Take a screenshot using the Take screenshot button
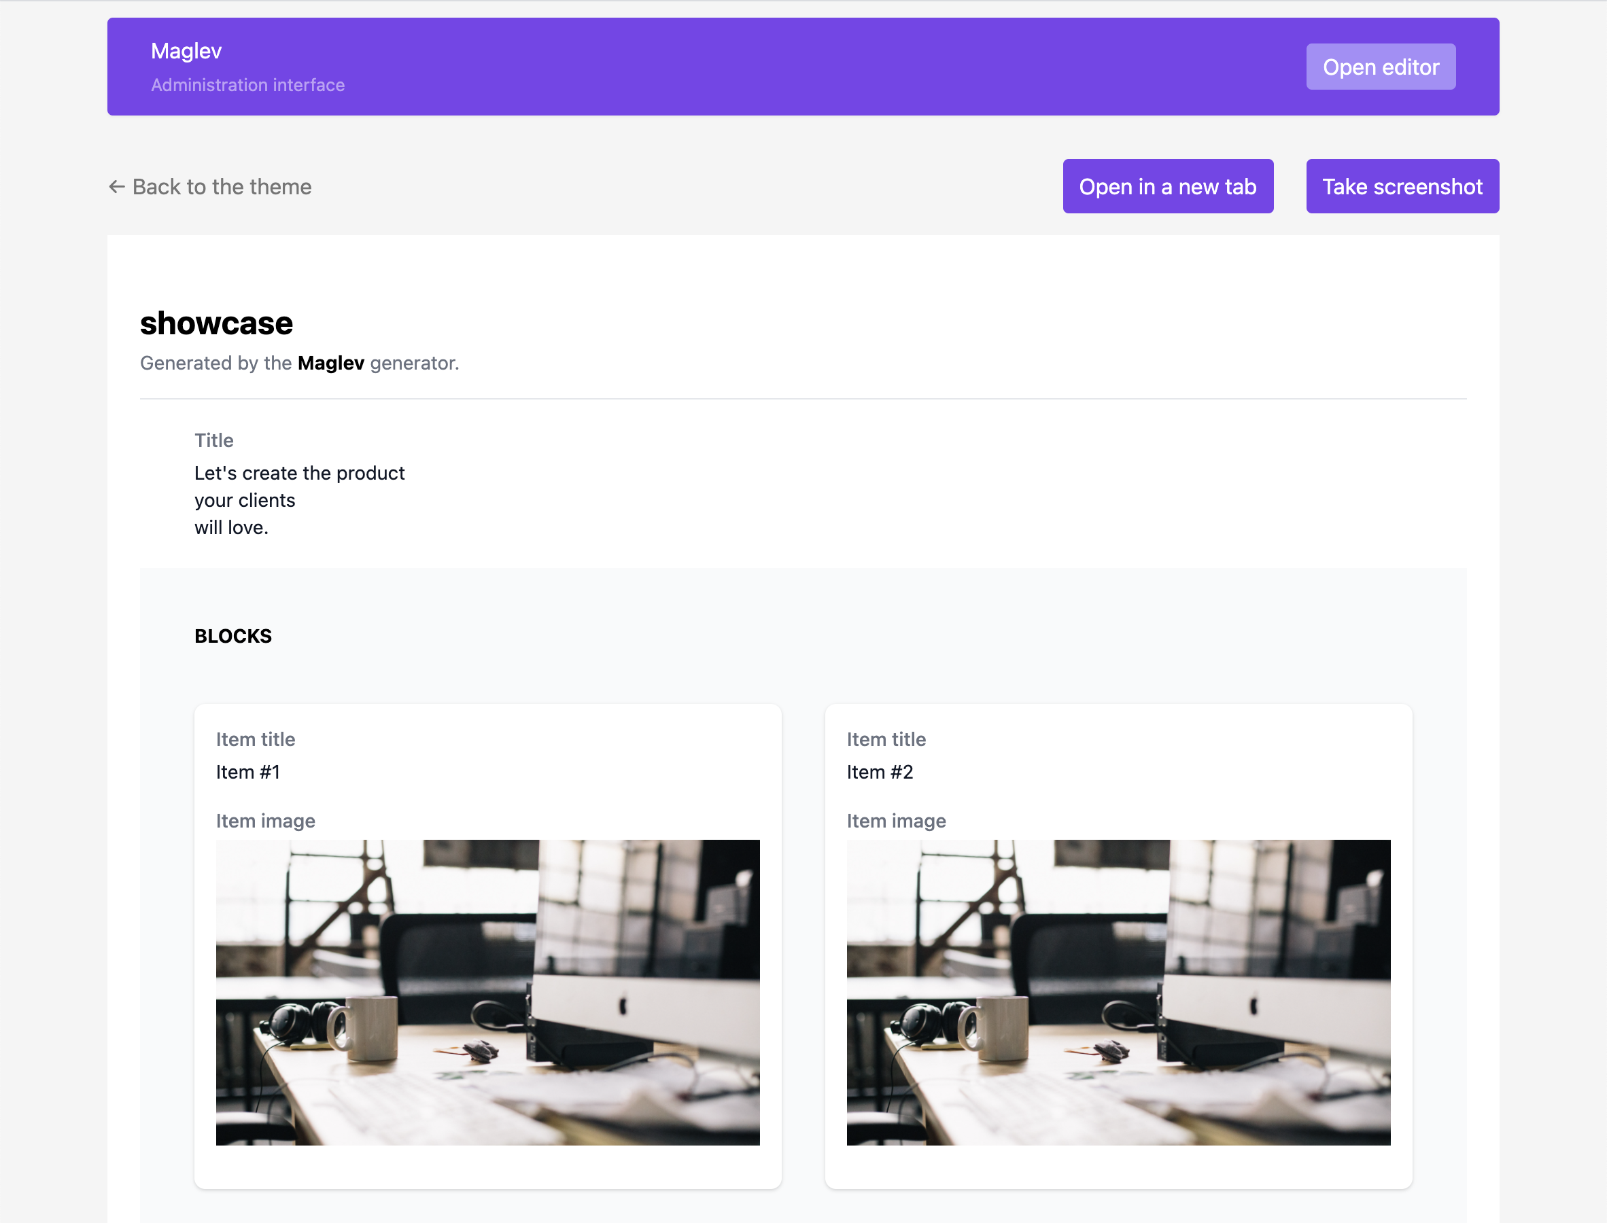This screenshot has width=1607, height=1223. click(x=1402, y=185)
